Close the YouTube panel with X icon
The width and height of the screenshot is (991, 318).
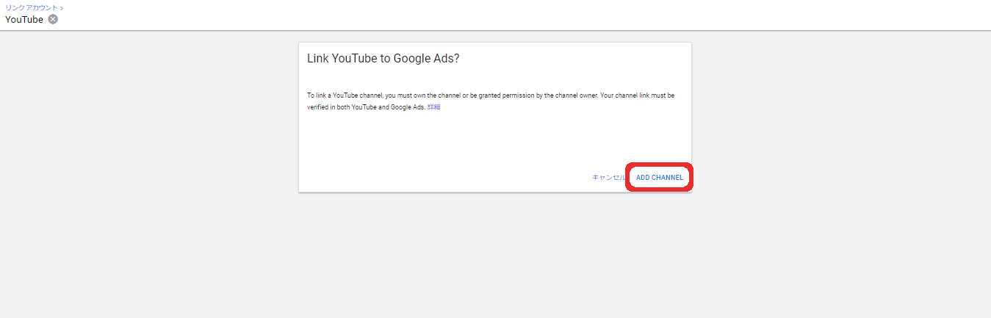[x=53, y=19]
